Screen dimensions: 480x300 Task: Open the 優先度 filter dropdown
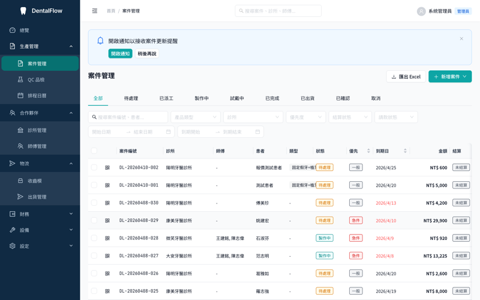pos(306,117)
